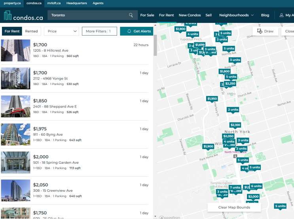The height and width of the screenshot is (219, 294).
Task: Expand the Neighbourhoods menu
Action: pos(236,15)
